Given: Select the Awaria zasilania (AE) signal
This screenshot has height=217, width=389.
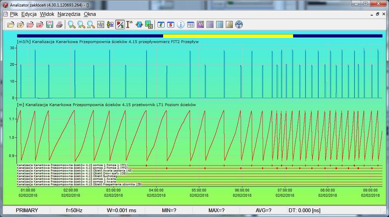Looking at the screenshot, I should (74, 170).
